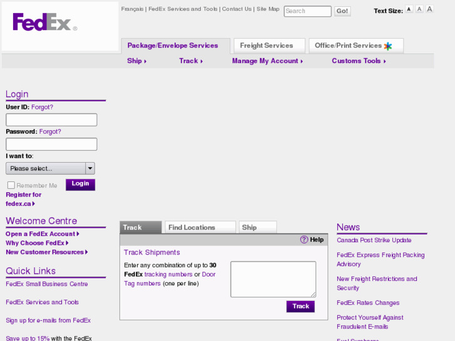Open FedEx Rates Changes news link
Viewport: 455px width, 341px height.
coord(368,303)
